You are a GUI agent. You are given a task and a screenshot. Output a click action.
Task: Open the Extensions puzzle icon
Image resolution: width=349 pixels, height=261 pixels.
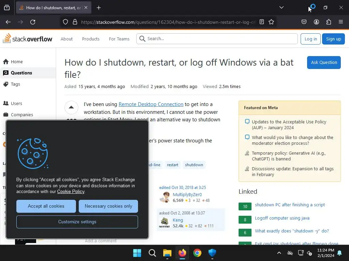point(329,22)
